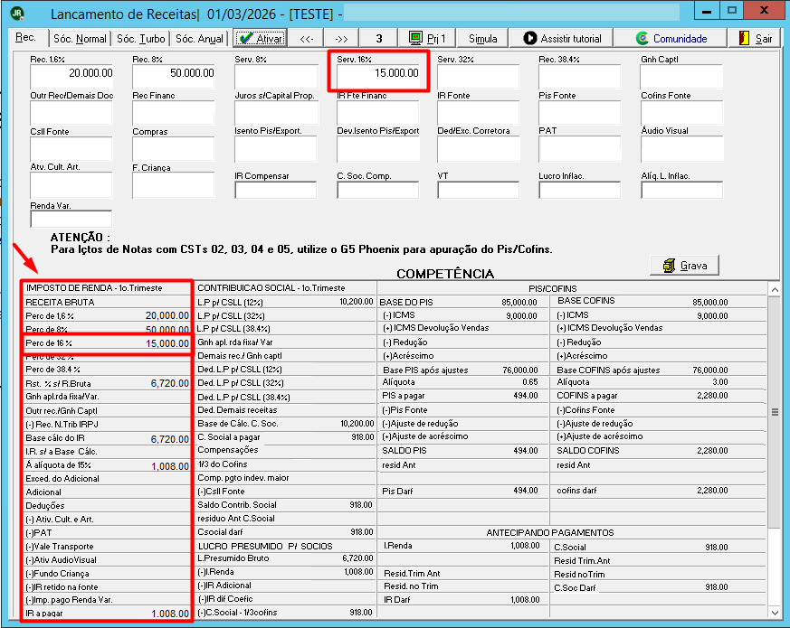
Task: Switch to the Sóc. Anual tab
Action: click(x=199, y=39)
